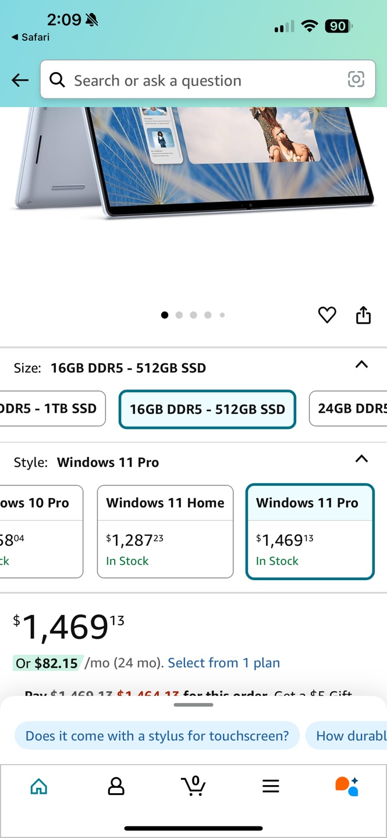This screenshot has width=387, height=838.
Task: Select 24GB DDR5 size option
Action: [348, 409]
